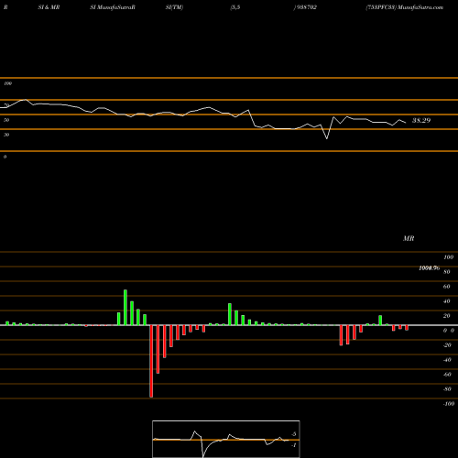Click the tallest green MR histogram bar
Viewport: 458px width, 458px height.
(125, 308)
